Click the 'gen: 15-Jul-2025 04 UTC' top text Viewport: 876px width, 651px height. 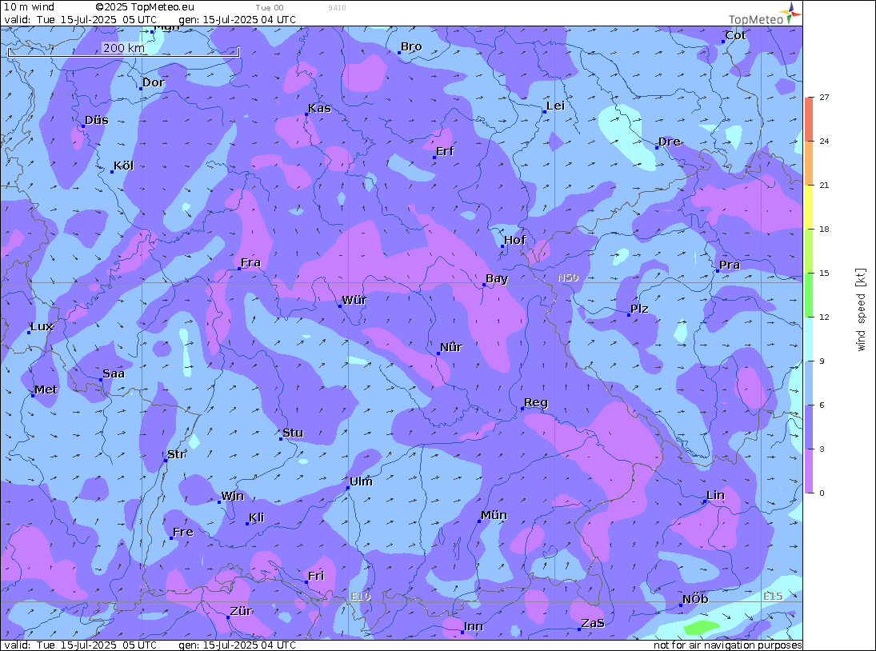(x=237, y=19)
